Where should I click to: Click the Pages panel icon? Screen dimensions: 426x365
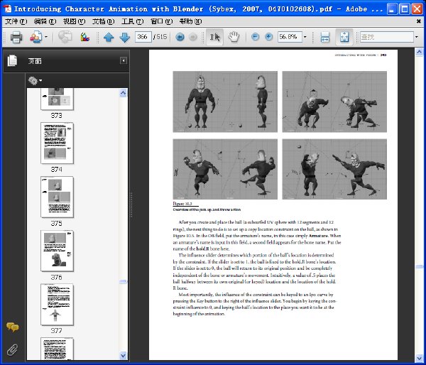click(x=13, y=60)
